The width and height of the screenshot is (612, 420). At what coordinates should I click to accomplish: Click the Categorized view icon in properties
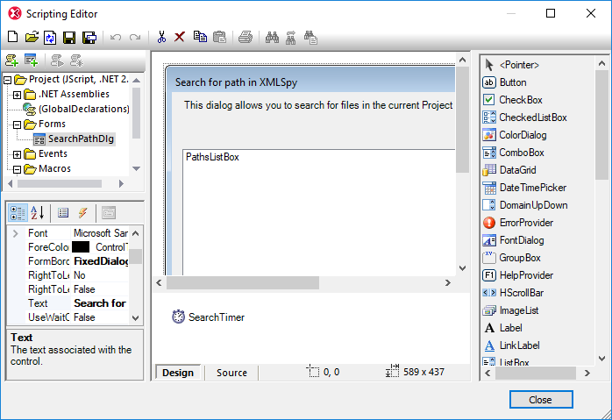[x=18, y=213]
